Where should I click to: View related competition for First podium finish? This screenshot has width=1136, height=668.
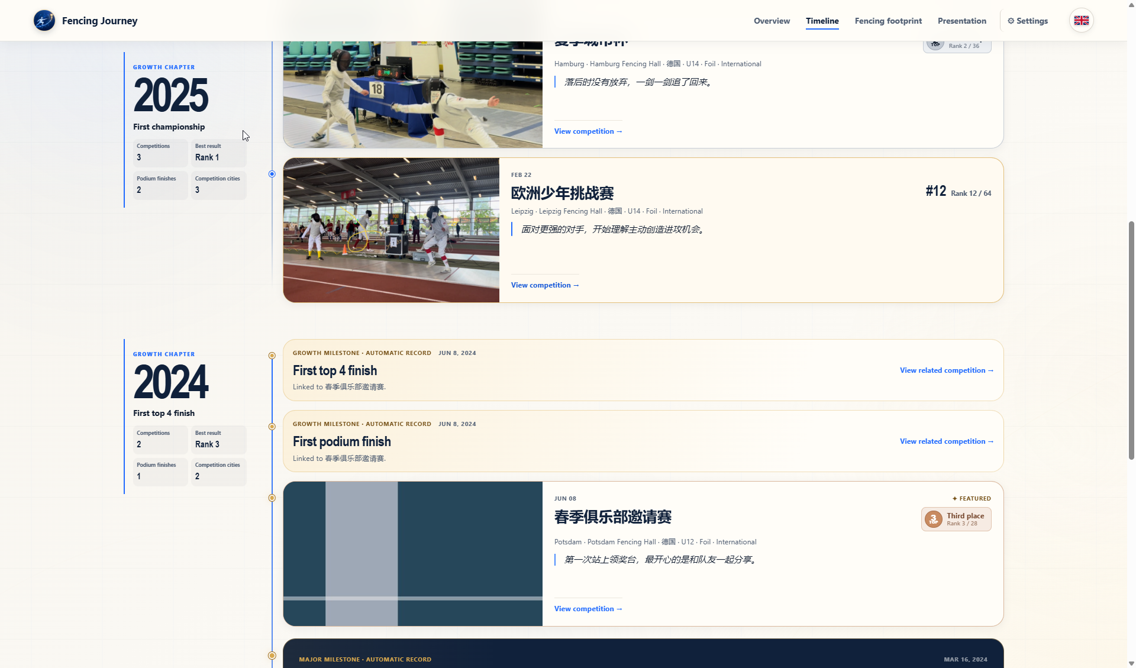(x=947, y=441)
